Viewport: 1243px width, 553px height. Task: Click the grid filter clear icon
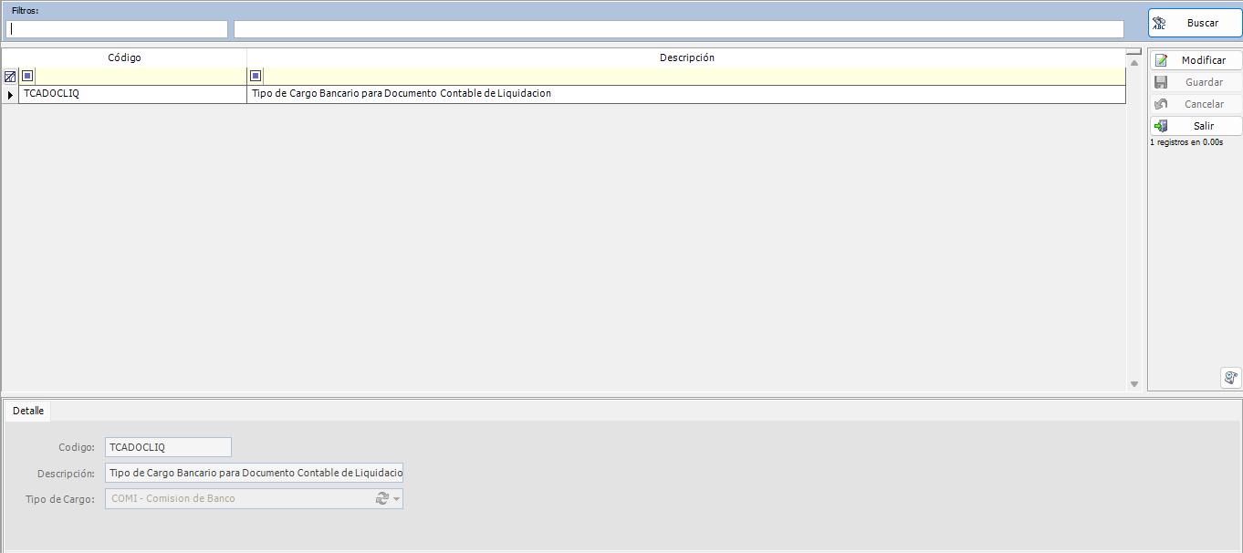[10, 77]
